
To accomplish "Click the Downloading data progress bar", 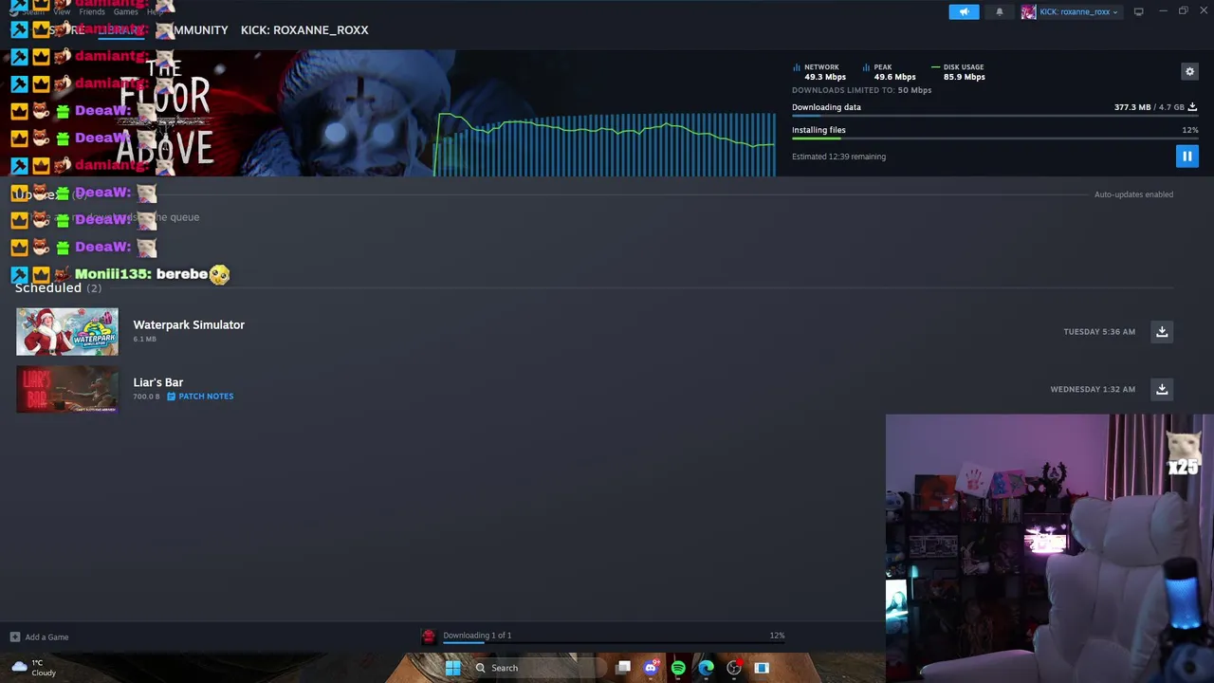I will point(995,116).
